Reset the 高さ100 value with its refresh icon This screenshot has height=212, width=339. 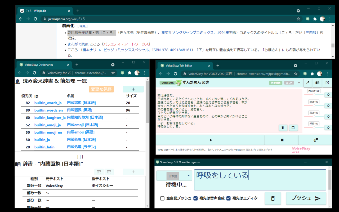tap(328, 117)
